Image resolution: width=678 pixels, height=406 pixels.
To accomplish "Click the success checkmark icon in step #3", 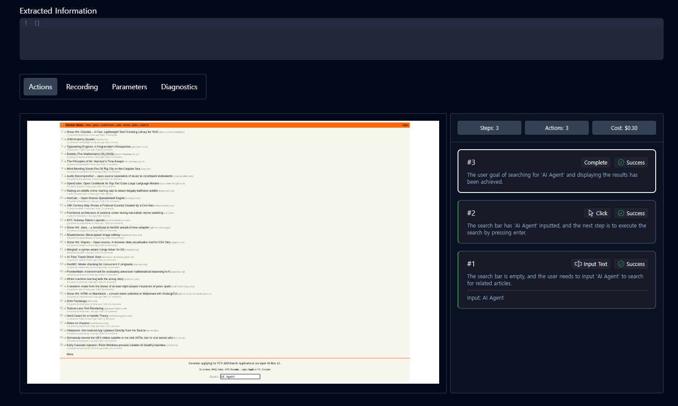I will click(x=621, y=162).
